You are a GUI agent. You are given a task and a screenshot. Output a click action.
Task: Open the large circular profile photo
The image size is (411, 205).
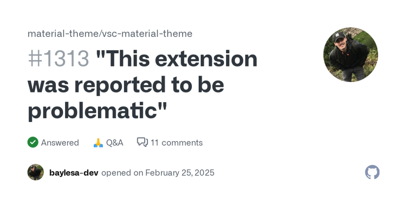click(x=350, y=54)
